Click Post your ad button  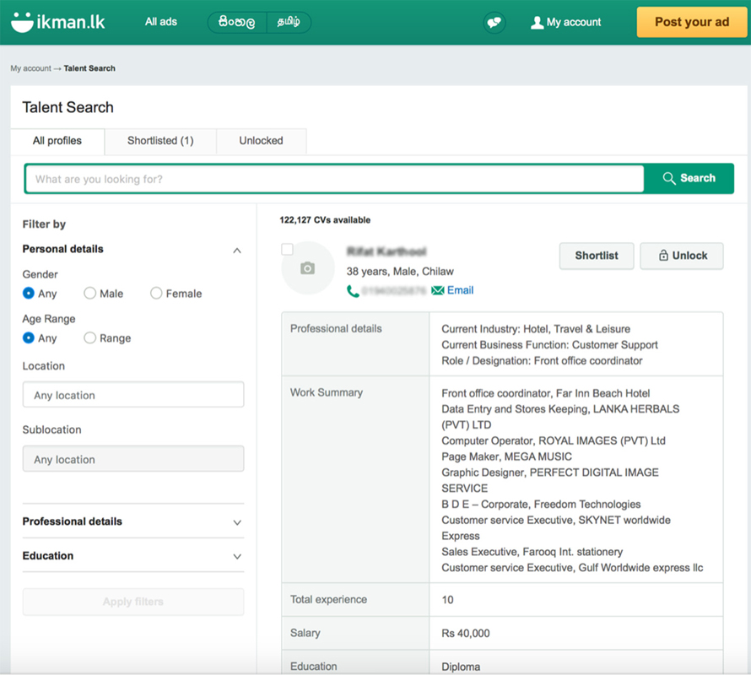[692, 22]
